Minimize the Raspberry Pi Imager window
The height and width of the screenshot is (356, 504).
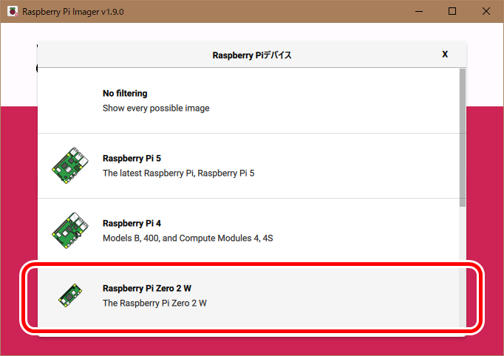tap(419, 12)
